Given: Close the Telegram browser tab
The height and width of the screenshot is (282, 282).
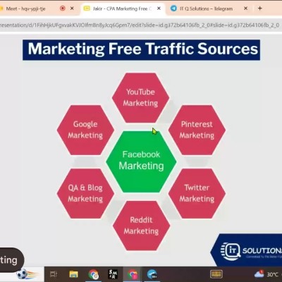Looking at the screenshot, I should point(246,8).
